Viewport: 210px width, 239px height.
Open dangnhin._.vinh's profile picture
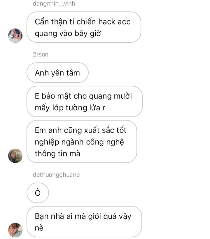pyautogui.click(x=15, y=35)
